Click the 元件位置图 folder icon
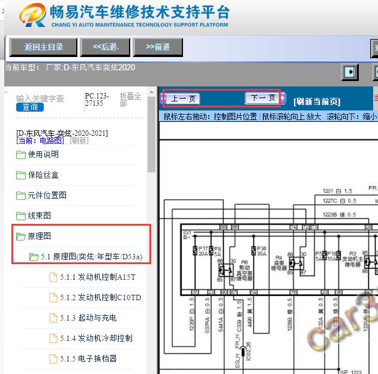Viewport: 378px width, 374px height. coord(21,196)
